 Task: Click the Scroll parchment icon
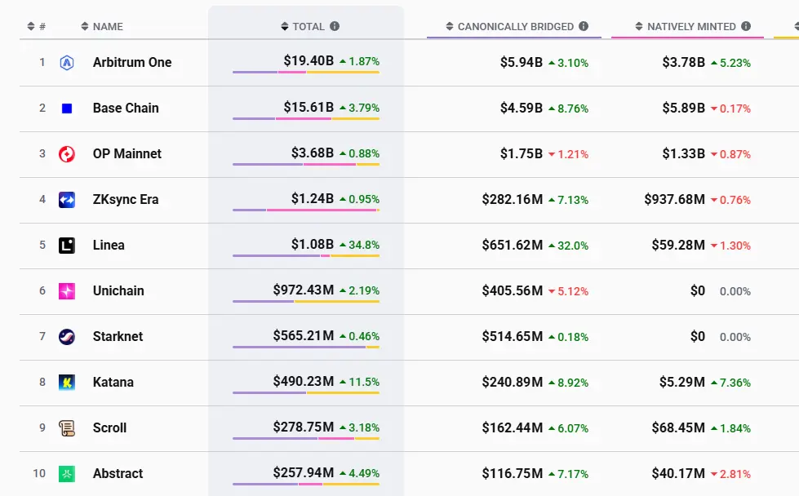(67, 427)
